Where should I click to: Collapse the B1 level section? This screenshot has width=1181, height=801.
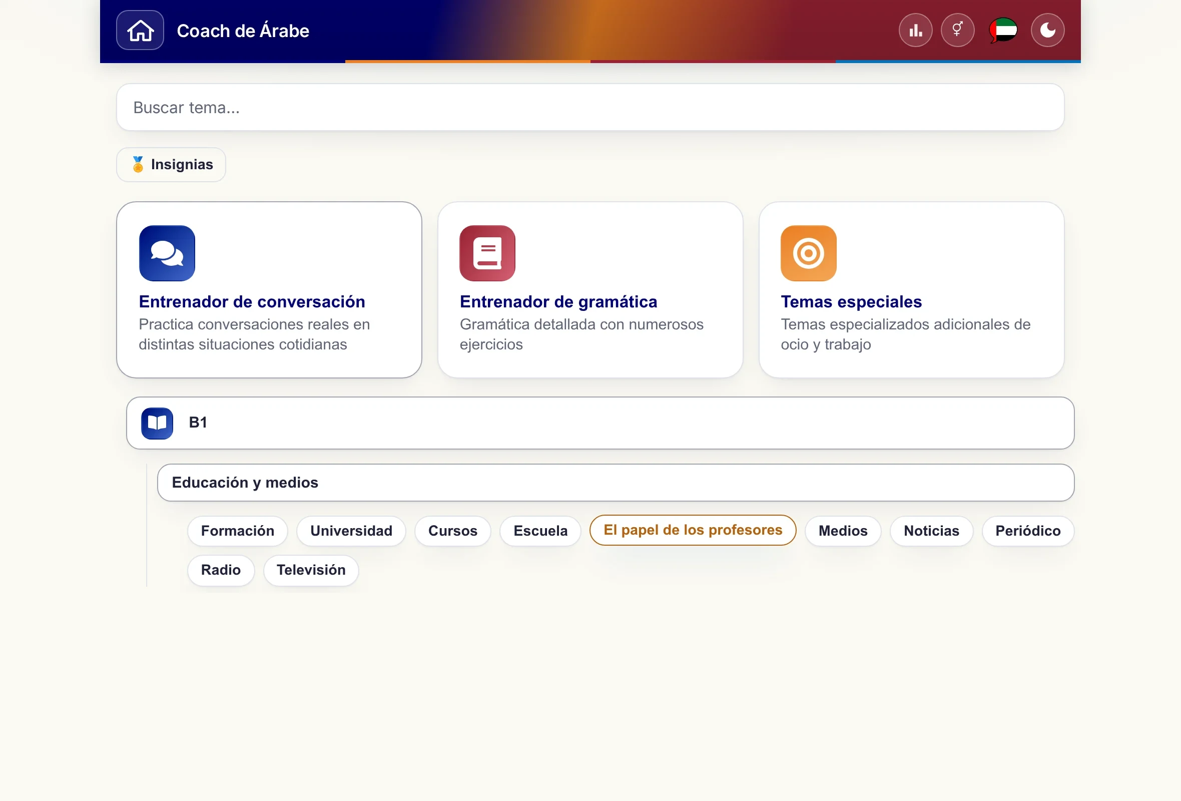click(600, 423)
